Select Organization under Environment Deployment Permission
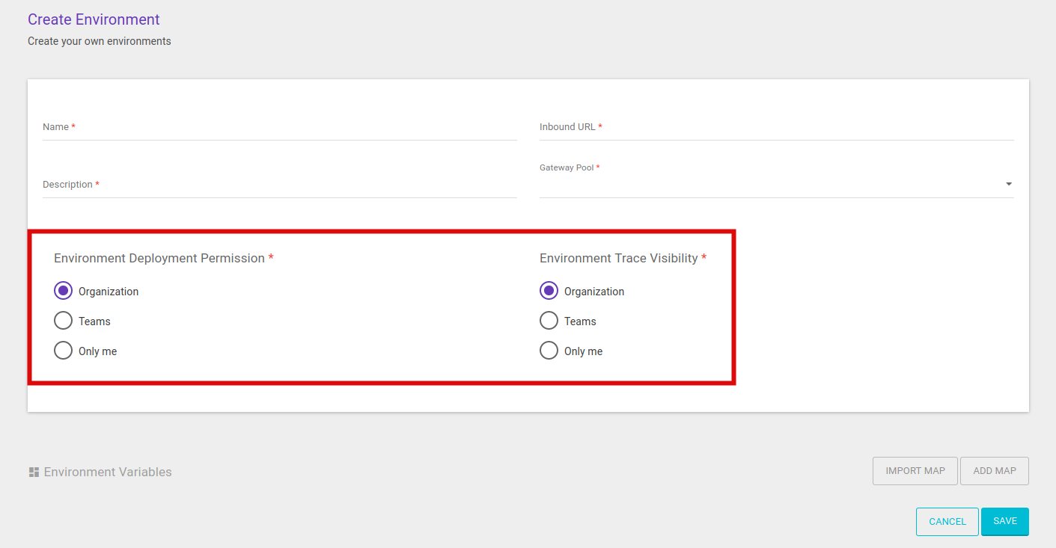Image resolution: width=1056 pixels, height=548 pixels. 64,291
